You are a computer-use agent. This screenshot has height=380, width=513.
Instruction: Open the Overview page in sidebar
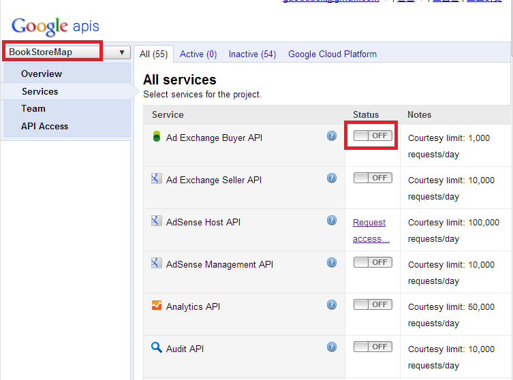pos(42,74)
